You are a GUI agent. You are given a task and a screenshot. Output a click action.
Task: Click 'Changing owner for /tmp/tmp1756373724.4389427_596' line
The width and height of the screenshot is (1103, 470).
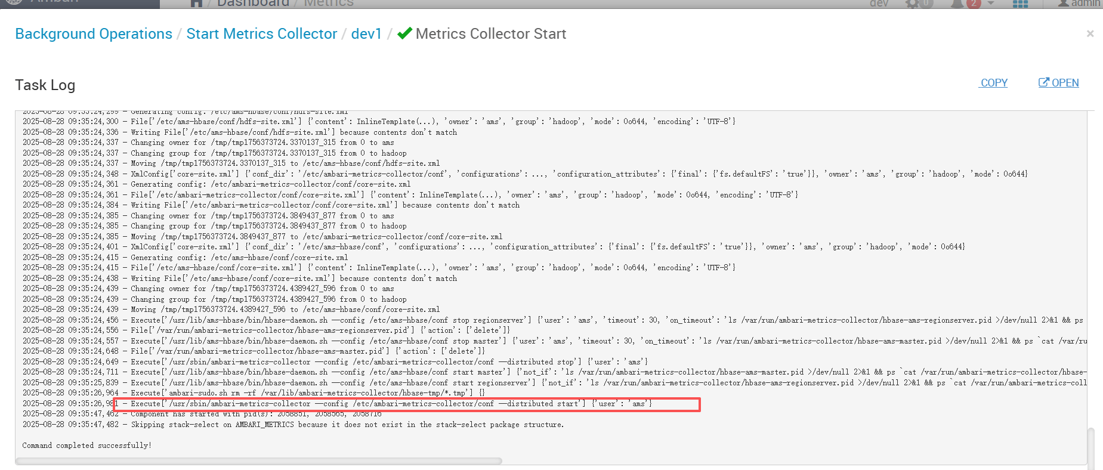208,289
